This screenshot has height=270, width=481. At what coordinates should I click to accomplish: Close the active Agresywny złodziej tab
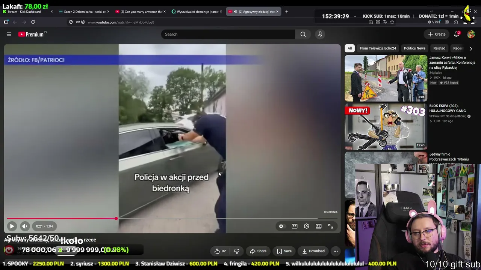pos(277,12)
